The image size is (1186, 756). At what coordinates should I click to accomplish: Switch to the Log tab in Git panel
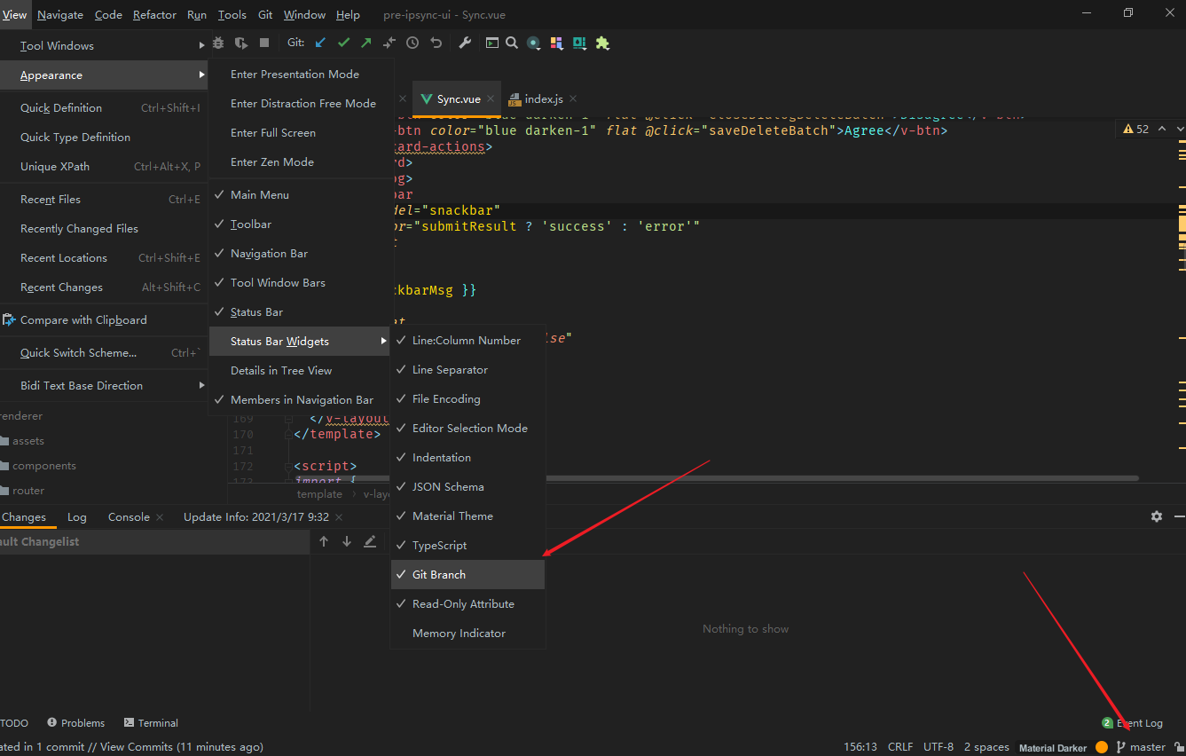coord(77,517)
